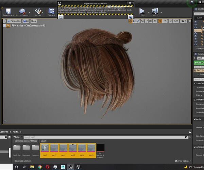Click the sources panel search magnifier icon
Image resolution: width=204 pixels, height=170 pixels.
click(6, 137)
